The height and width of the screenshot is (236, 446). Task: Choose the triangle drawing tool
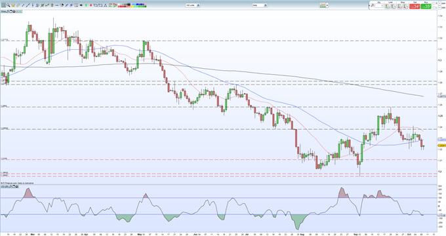tap(105, 5)
